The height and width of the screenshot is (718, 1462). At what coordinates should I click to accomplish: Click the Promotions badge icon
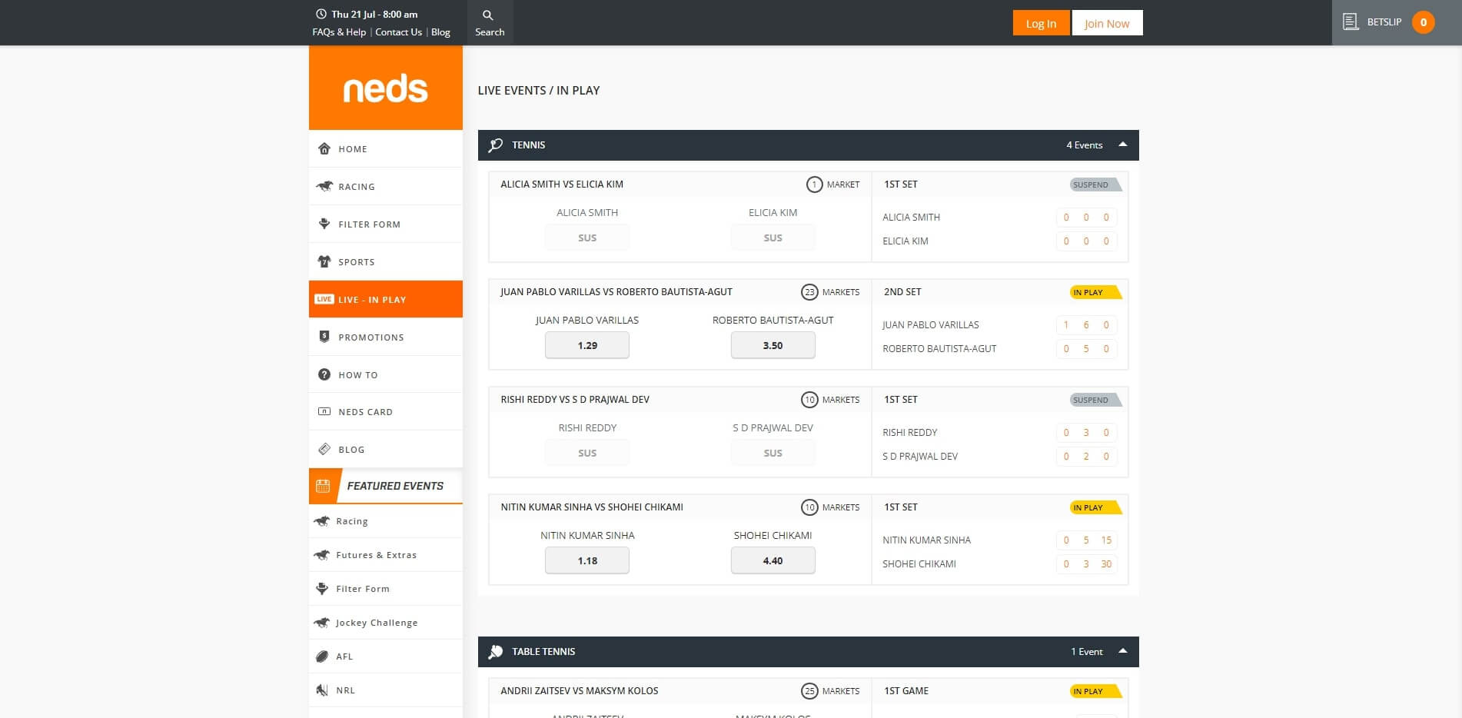pos(324,337)
